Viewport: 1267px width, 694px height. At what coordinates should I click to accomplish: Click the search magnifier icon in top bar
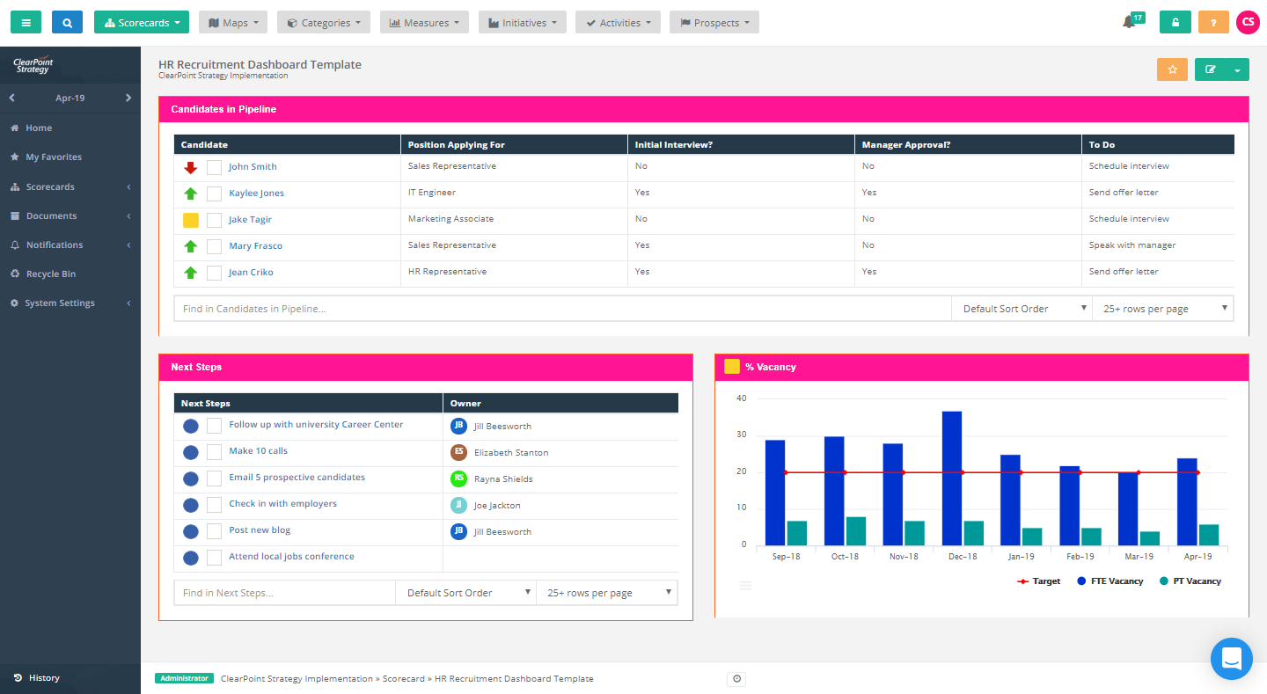[x=67, y=21]
